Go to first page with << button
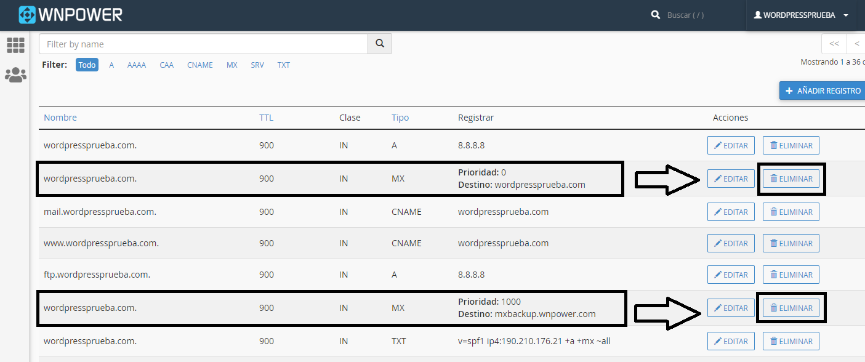Viewport: 865px width, 362px height. click(x=834, y=44)
